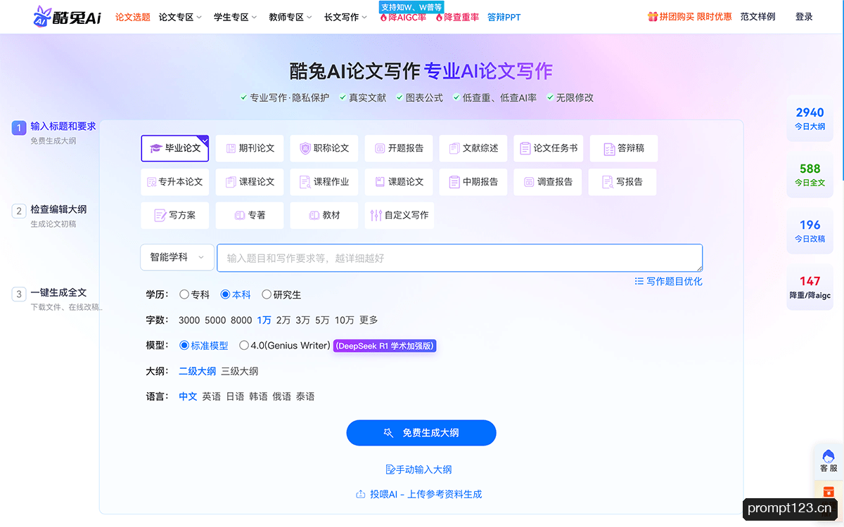Click the 2940 今日大纲 stat card
The image size is (844, 527).
pos(810,119)
